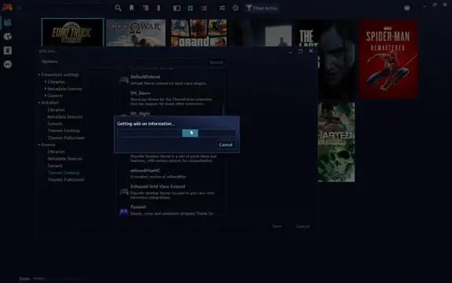This screenshot has height=283, width=452.
Task: Select the eMixedNiteMC theme entry
Action: [x=170, y=173]
